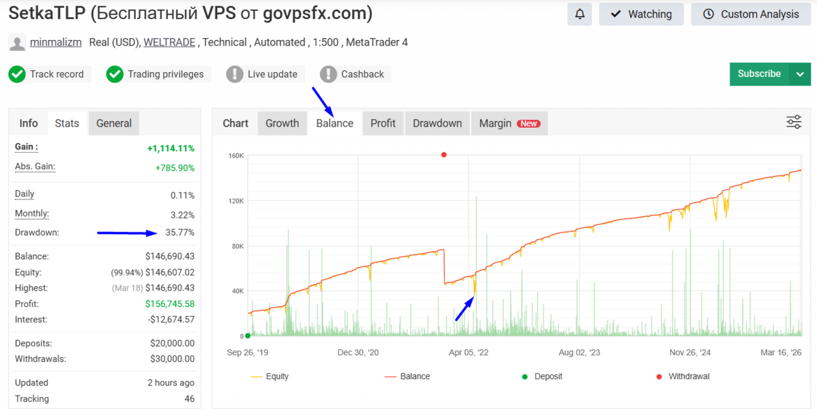Select the Balance chart tab
This screenshot has height=409, width=817.
[334, 123]
